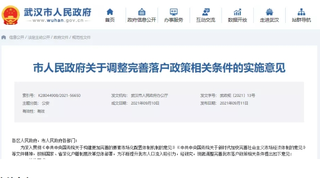Viewport: 320px width, 178px height.
Task: Select 成文日期 value 2021年09月10日
Action: click(145, 103)
